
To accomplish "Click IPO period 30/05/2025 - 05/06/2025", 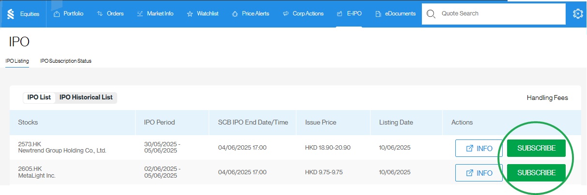I will click(x=162, y=147).
